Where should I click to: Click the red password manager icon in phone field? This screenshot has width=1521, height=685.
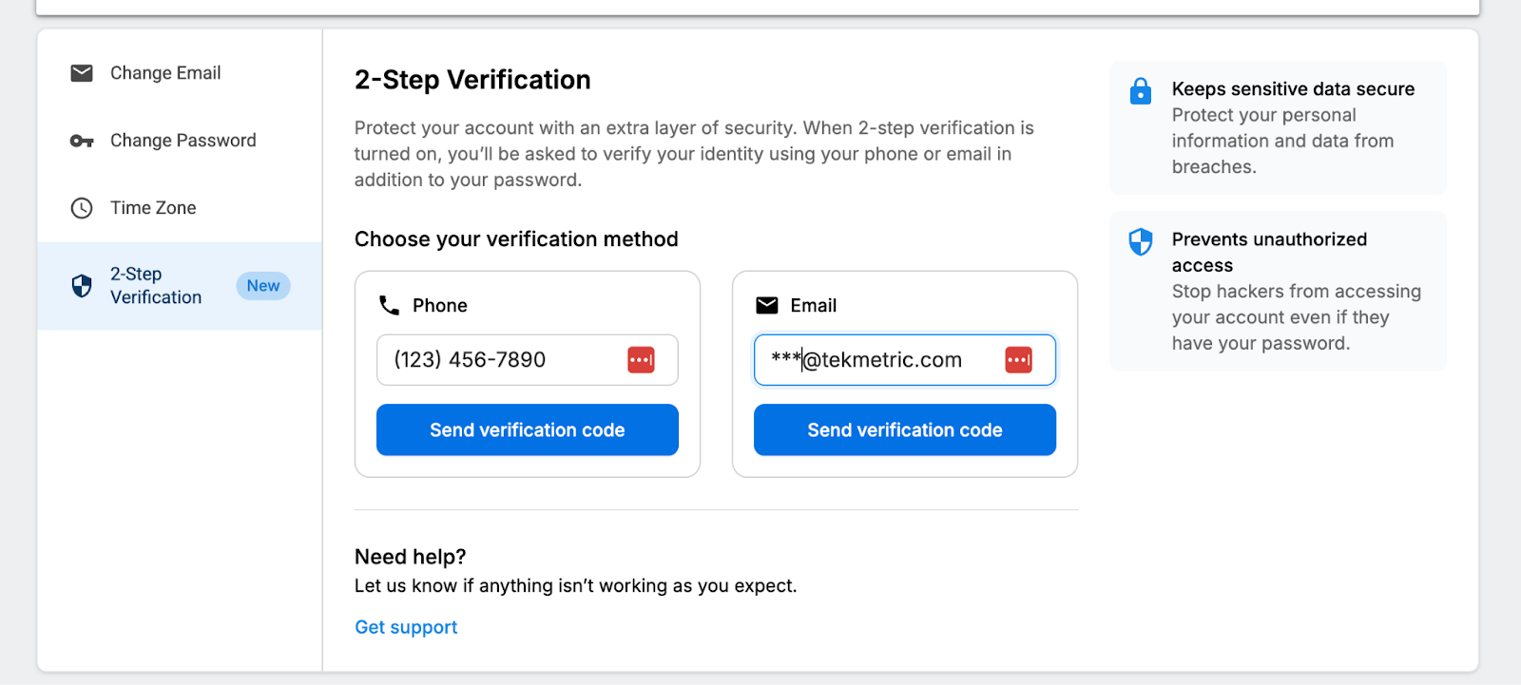pos(641,360)
